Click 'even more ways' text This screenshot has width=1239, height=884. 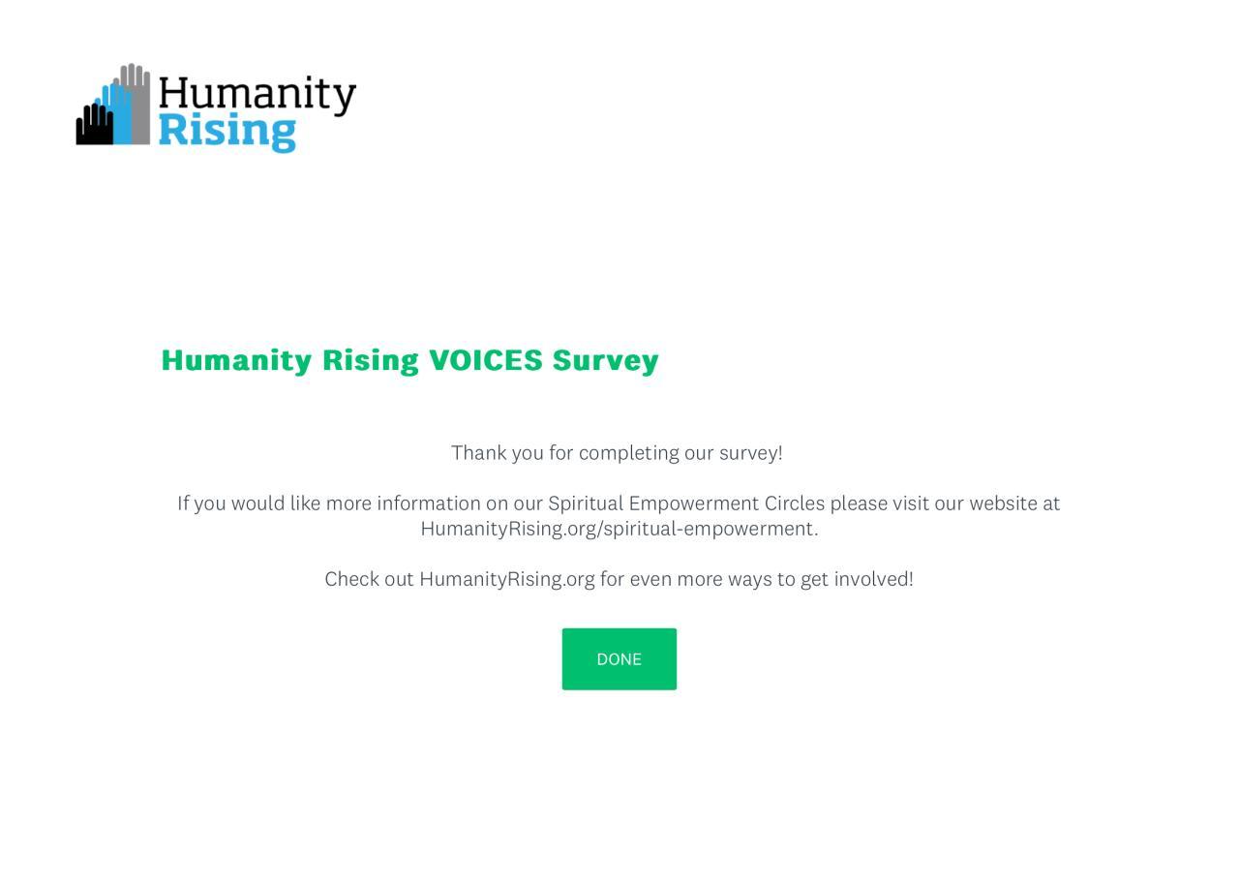tap(701, 579)
